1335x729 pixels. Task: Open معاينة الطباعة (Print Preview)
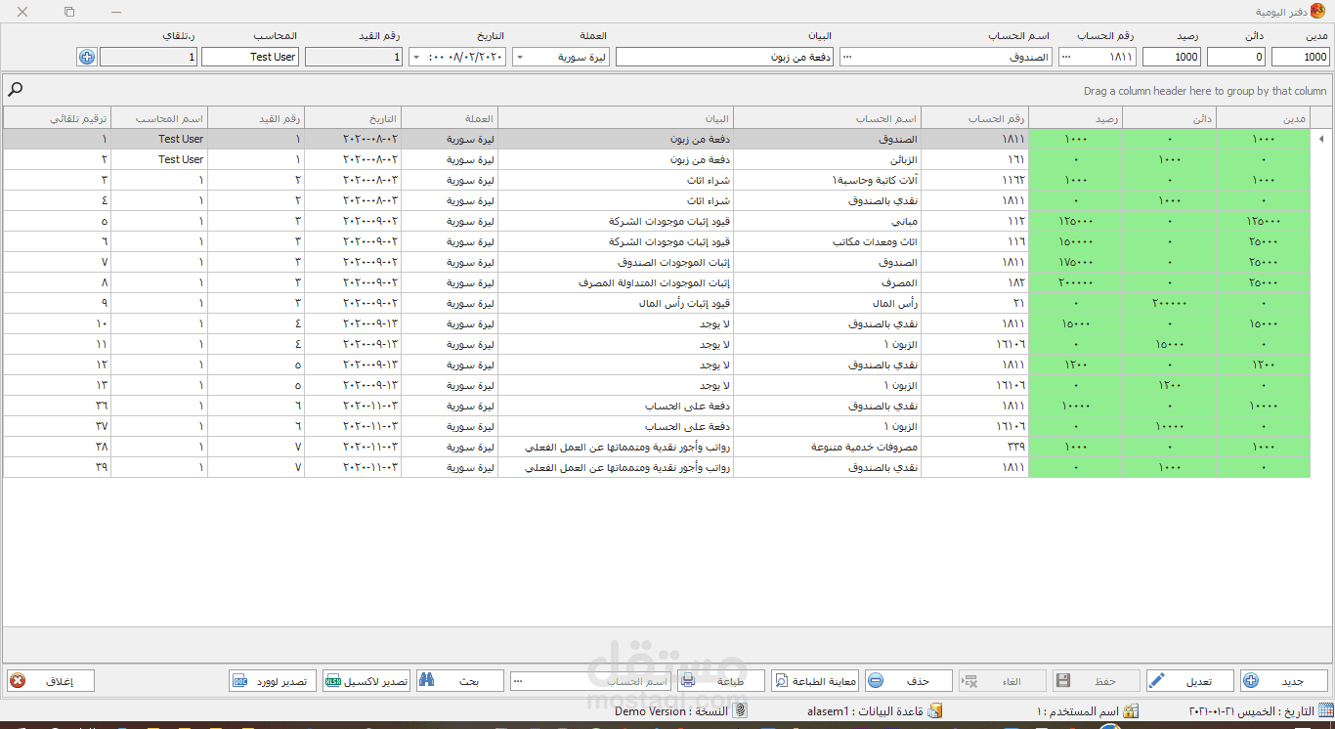point(815,681)
